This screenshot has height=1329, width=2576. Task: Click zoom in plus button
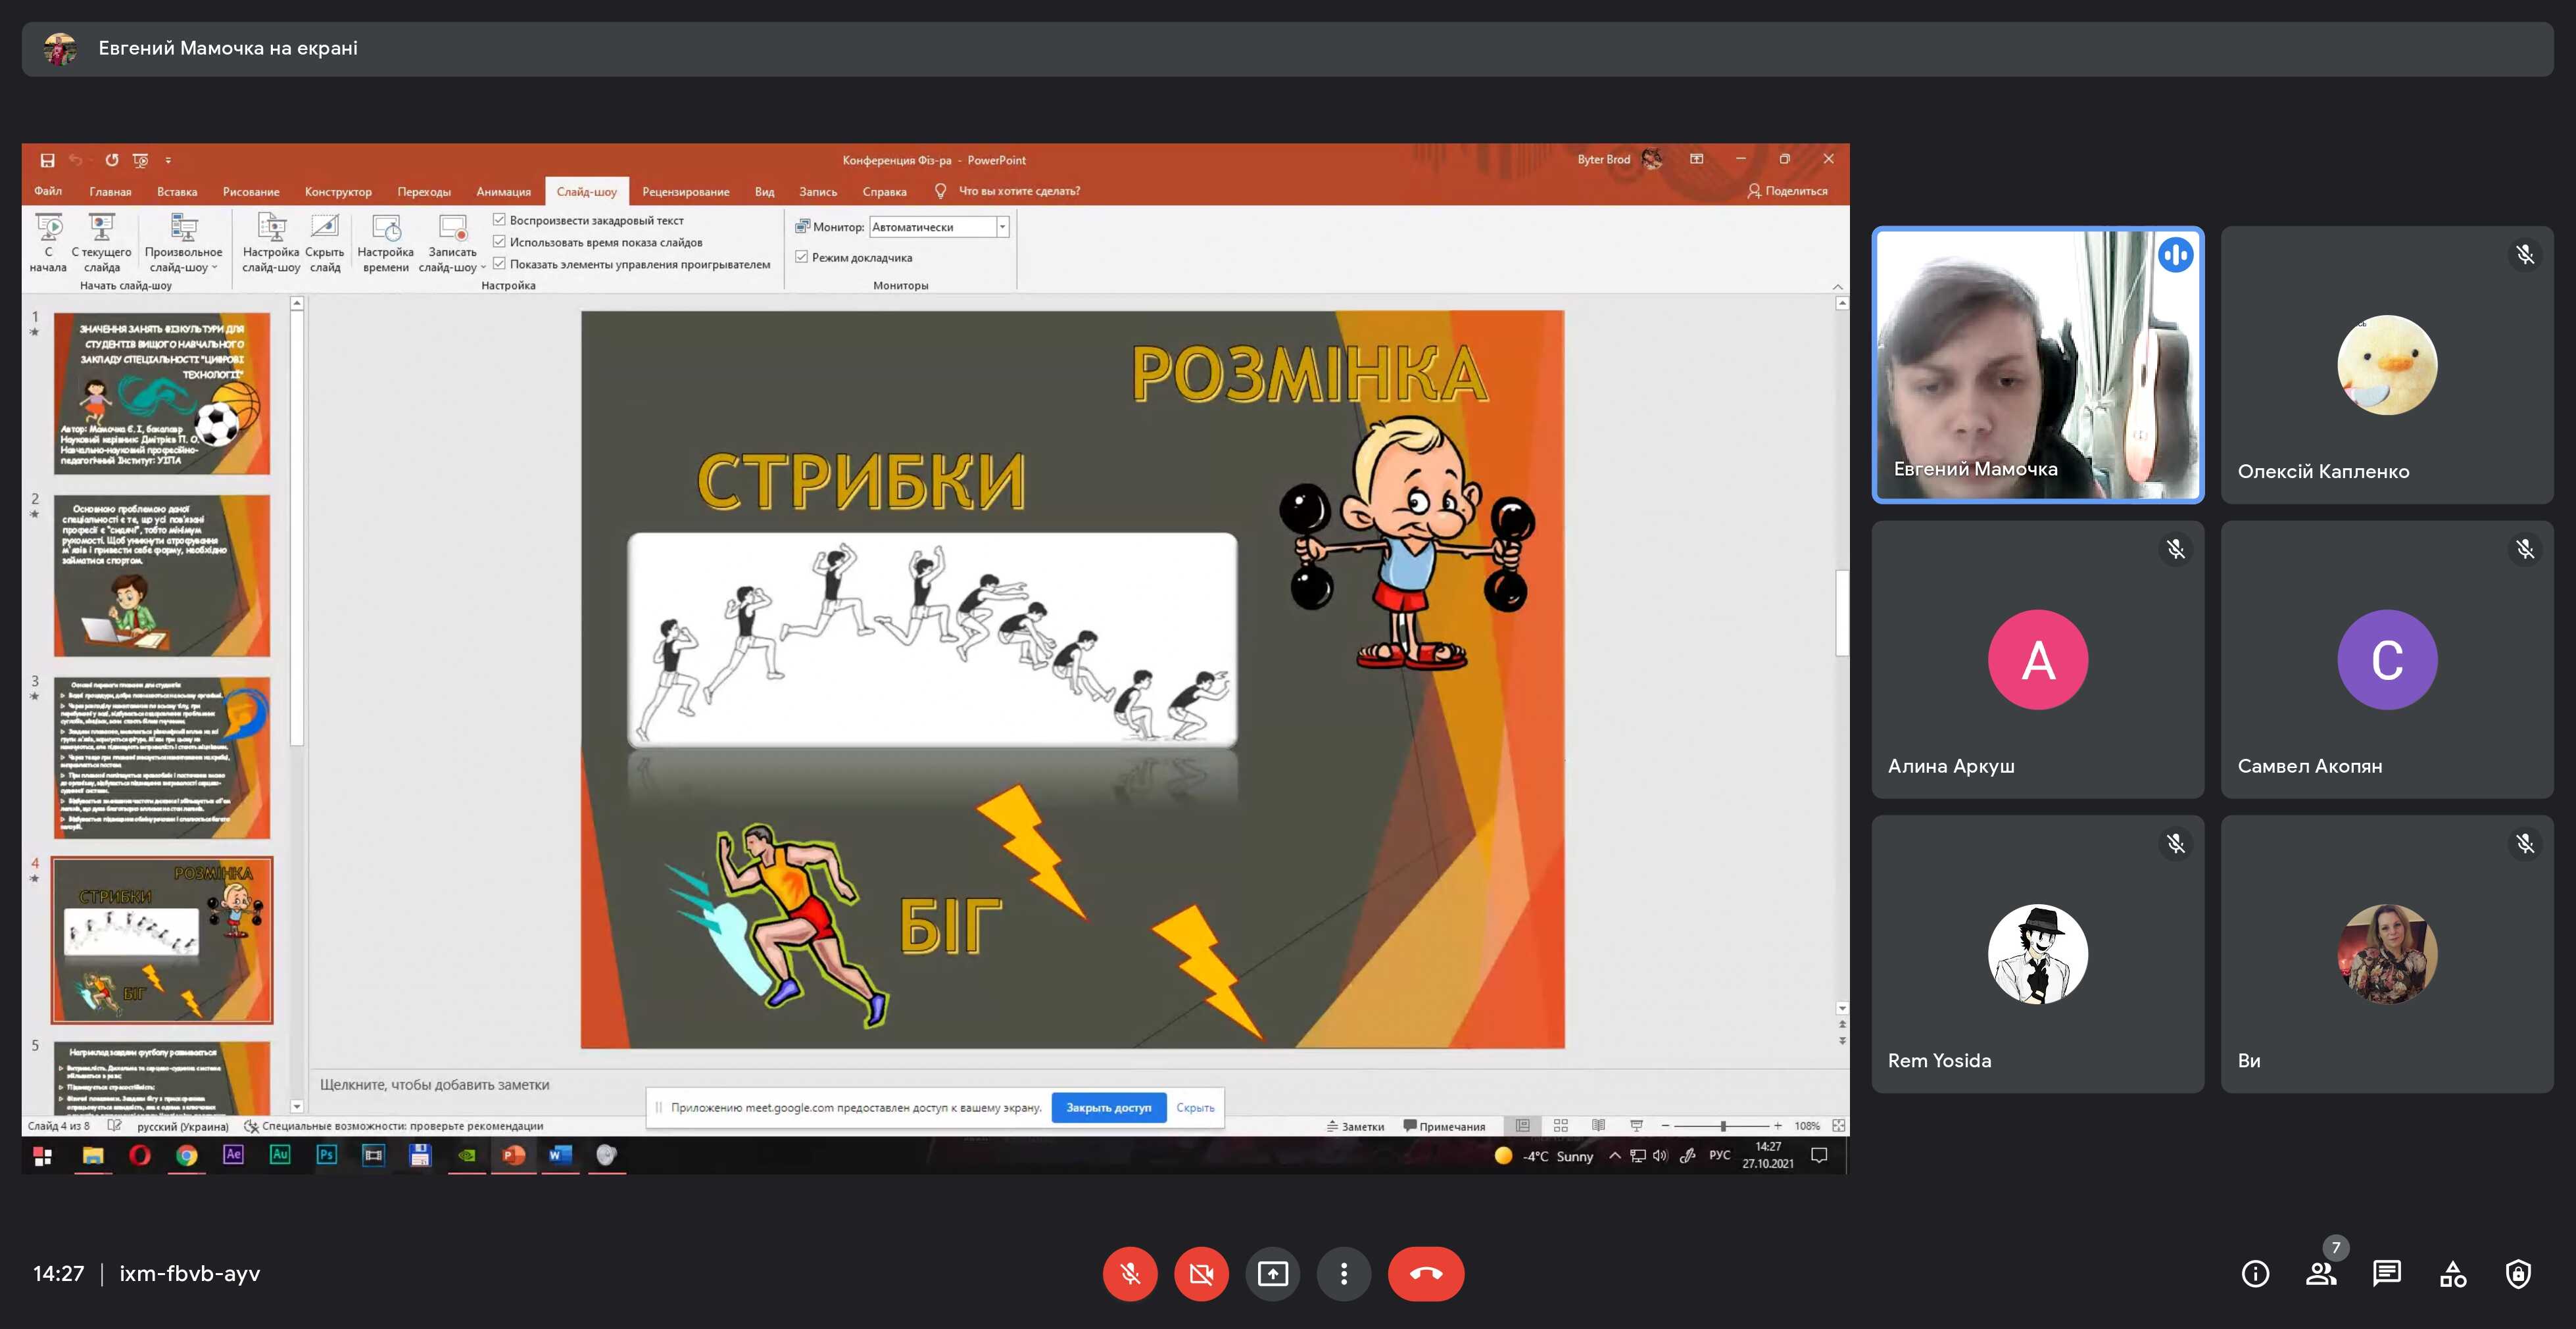click(1777, 1126)
